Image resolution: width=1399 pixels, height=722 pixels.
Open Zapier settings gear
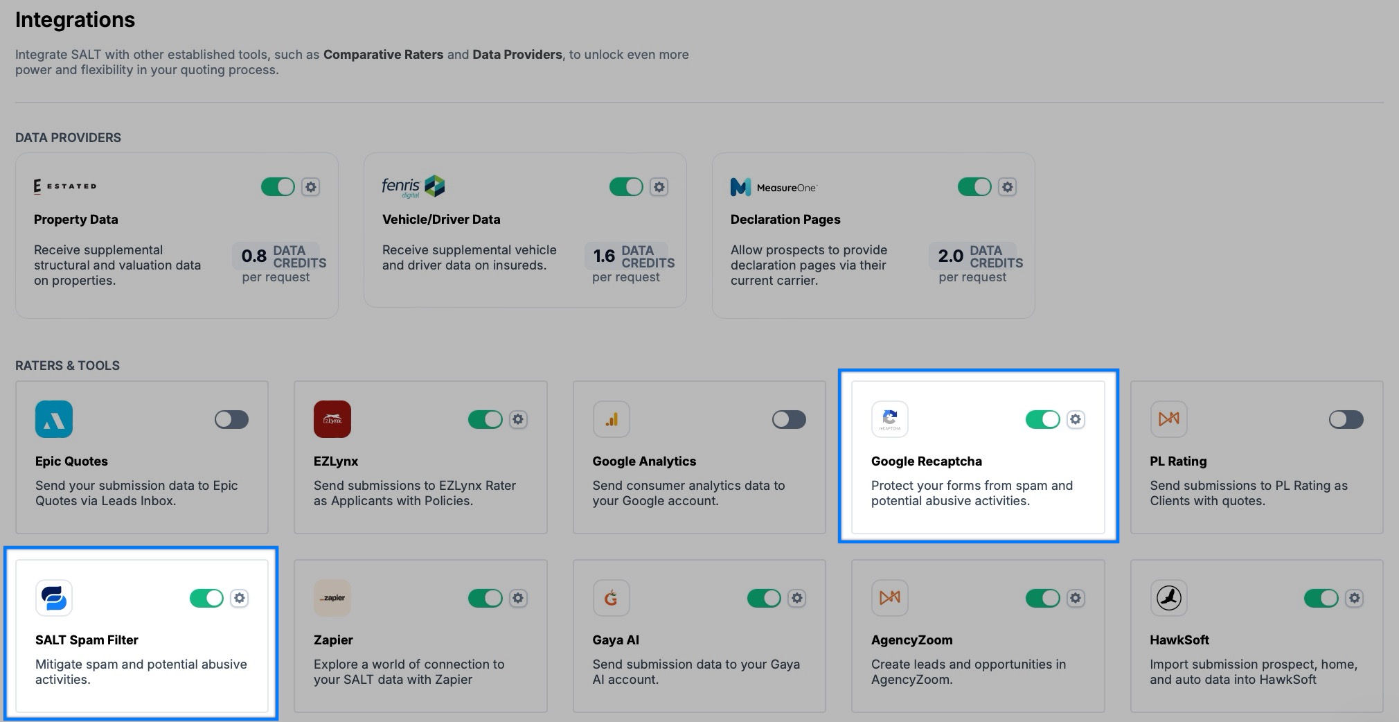tap(518, 598)
